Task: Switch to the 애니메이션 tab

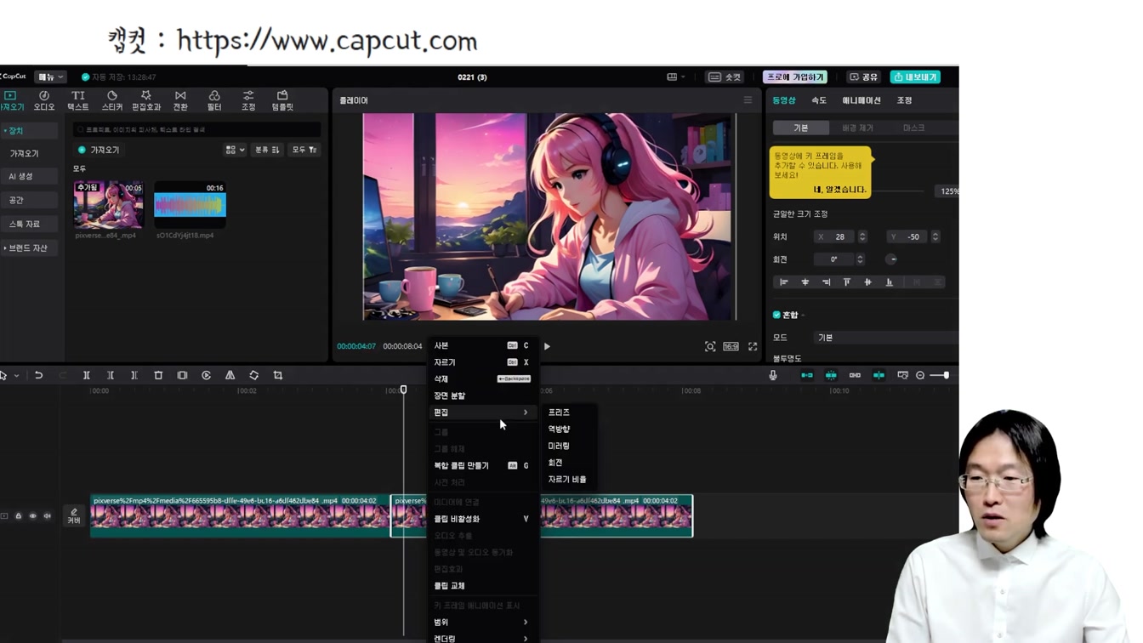Action: pos(861,100)
